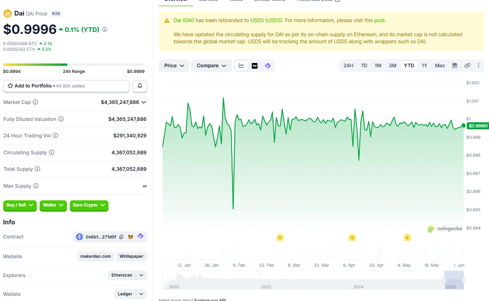Screen dimensions: 489x301
Task: Open the USDS (USDS) link in notice
Action: 266,20
